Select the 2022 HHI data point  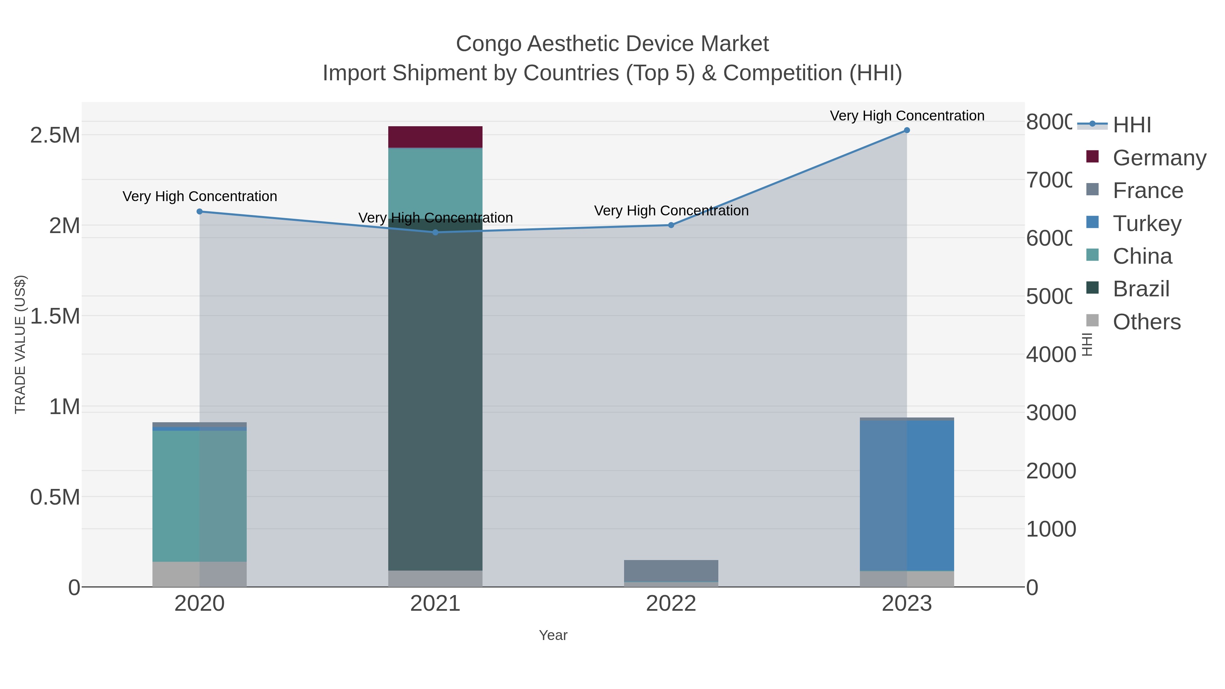(x=671, y=225)
